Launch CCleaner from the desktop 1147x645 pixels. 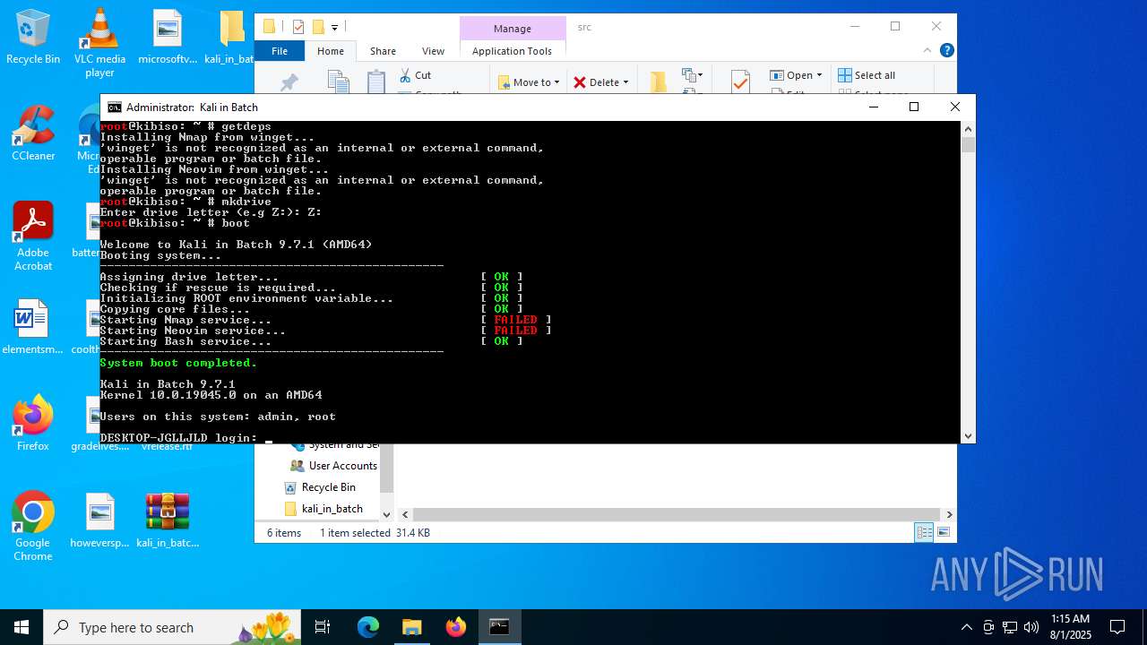[33, 134]
